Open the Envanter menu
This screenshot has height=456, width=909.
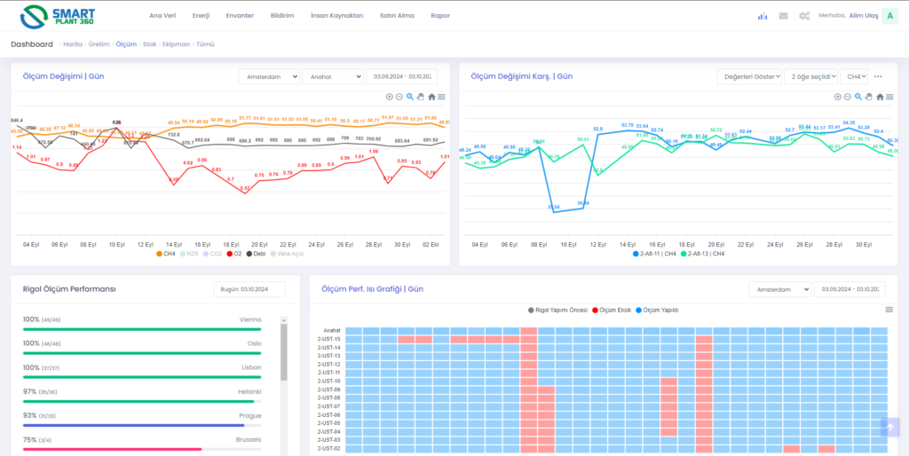[240, 16]
